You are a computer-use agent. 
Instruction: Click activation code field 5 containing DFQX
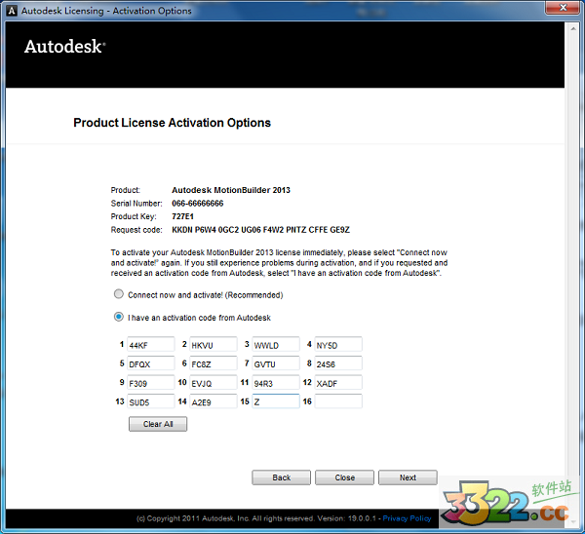tap(151, 363)
